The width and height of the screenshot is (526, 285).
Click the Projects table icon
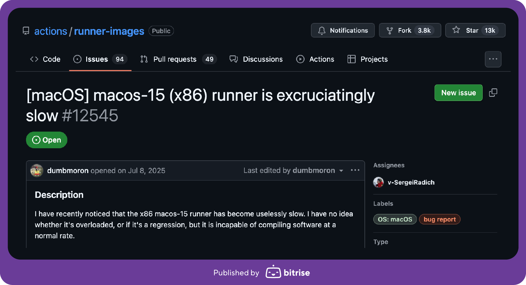351,59
